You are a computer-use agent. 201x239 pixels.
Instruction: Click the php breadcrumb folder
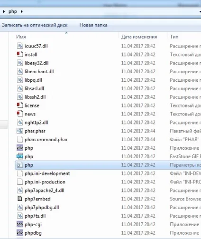[x=13, y=11]
